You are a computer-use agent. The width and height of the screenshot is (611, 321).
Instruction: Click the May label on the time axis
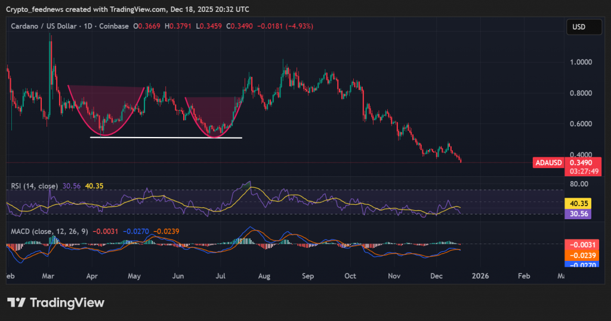134,276
